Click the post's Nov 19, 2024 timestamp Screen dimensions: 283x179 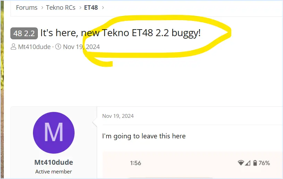(118, 116)
